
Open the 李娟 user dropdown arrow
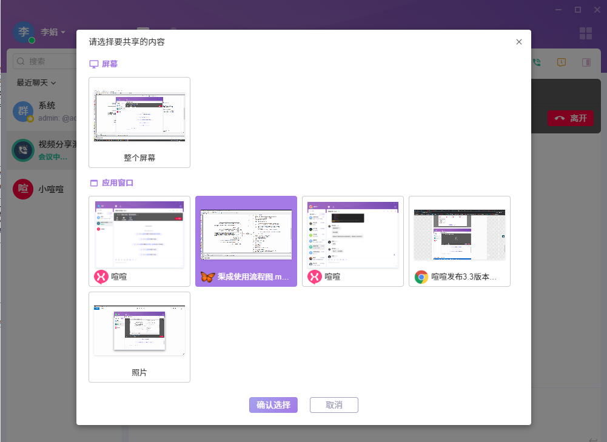tap(63, 32)
